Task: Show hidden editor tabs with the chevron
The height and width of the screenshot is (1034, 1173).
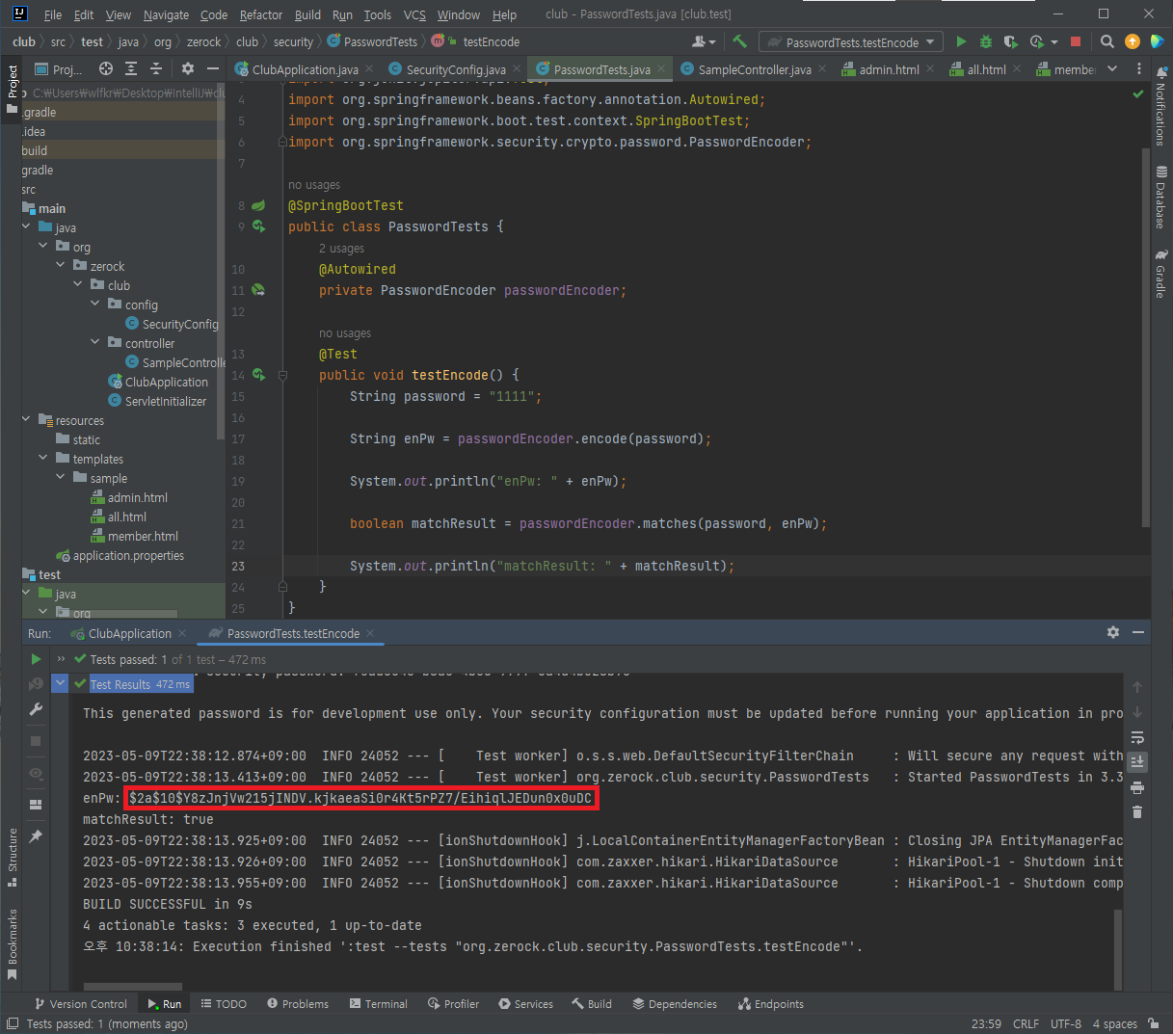Action: coord(1112,68)
